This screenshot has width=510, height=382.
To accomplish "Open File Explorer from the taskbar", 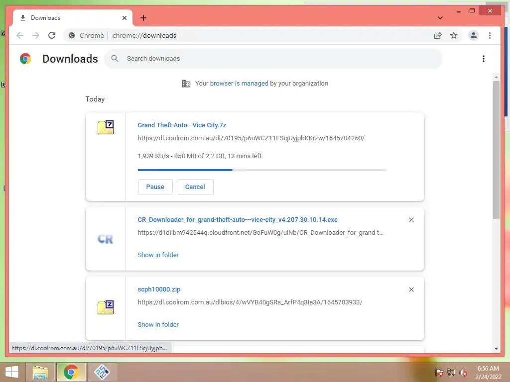I will tap(40, 372).
